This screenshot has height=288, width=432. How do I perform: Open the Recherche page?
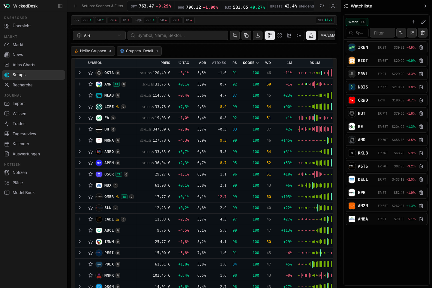point(33,85)
